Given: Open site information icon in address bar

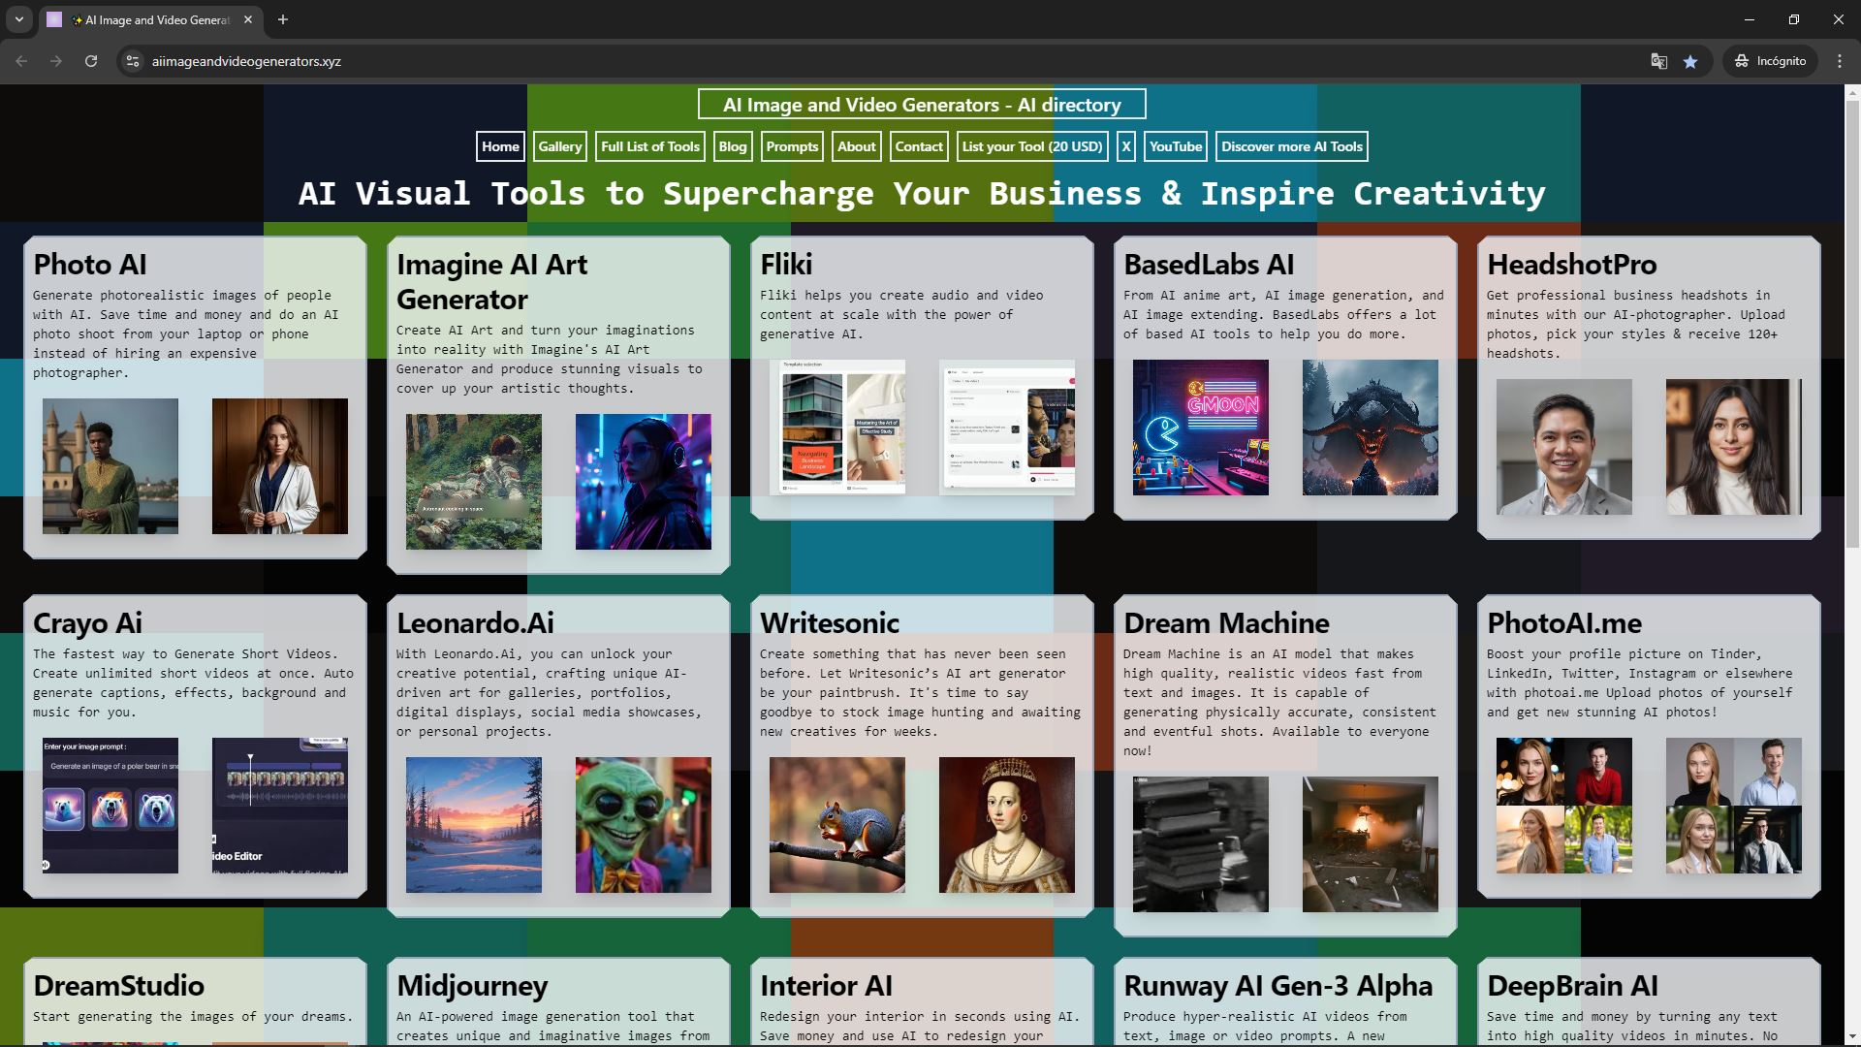Looking at the screenshot, I should click(133, 61).
